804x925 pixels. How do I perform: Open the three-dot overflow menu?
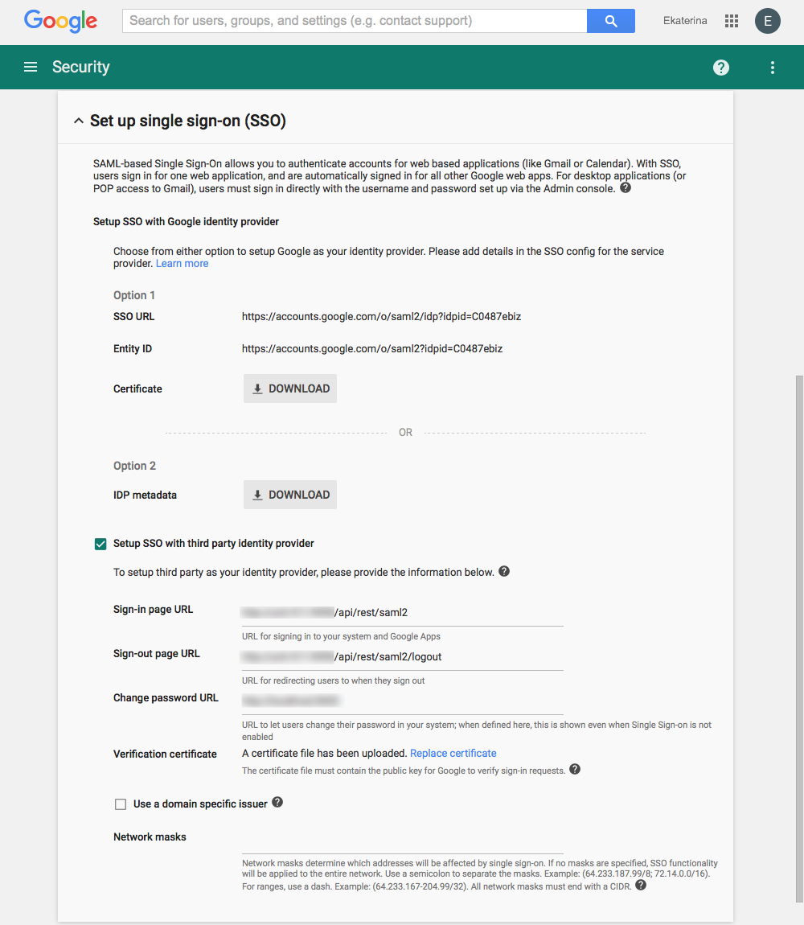(772, 68)
